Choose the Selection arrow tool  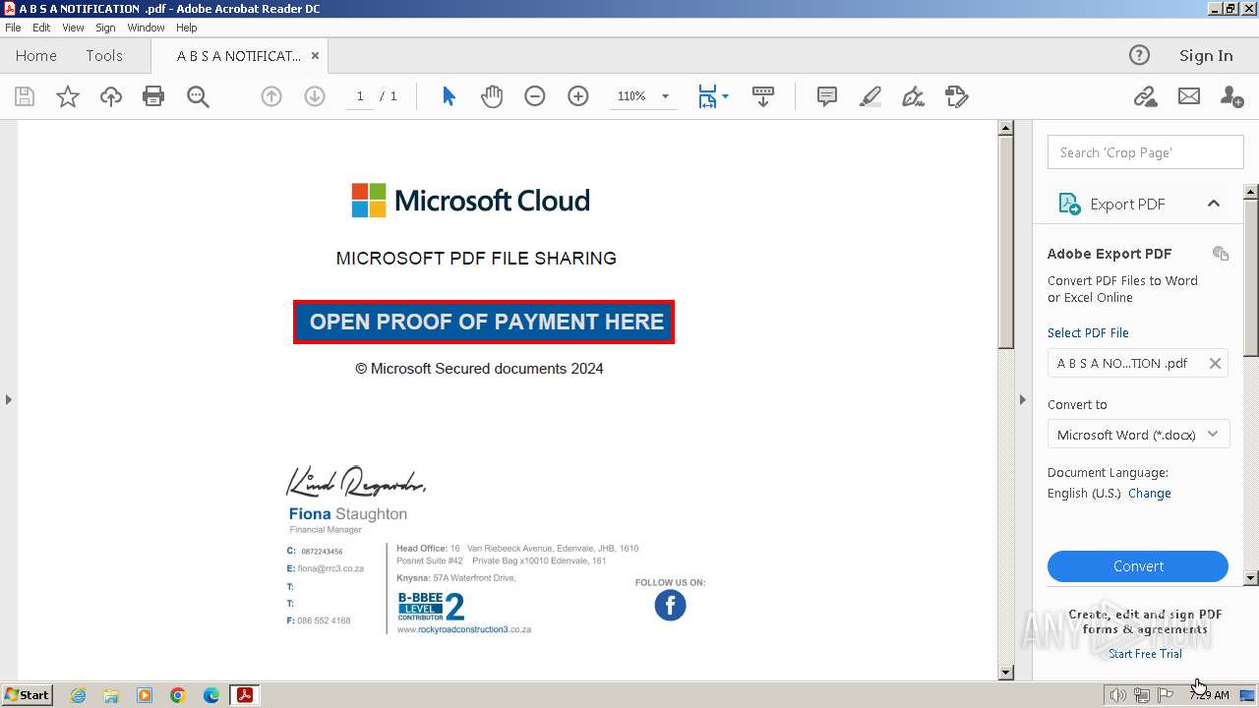tap(449, 96)
